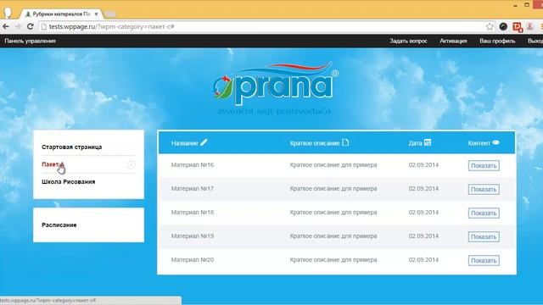Click the Материал №20 title
Screen dimensions: 543x305
[193, 260]
